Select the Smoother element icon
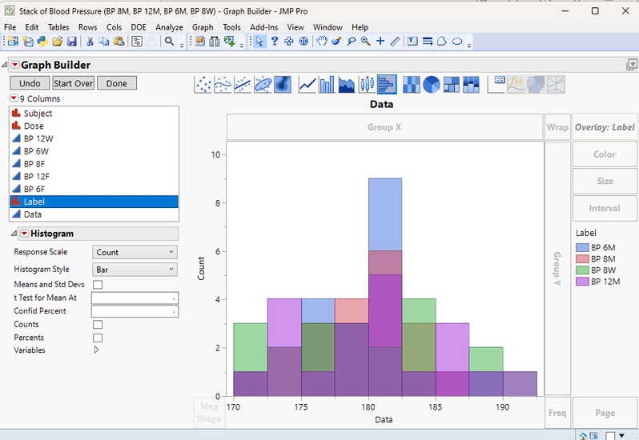The height and width of the screenshot is (440, 639). coord(223,85)
